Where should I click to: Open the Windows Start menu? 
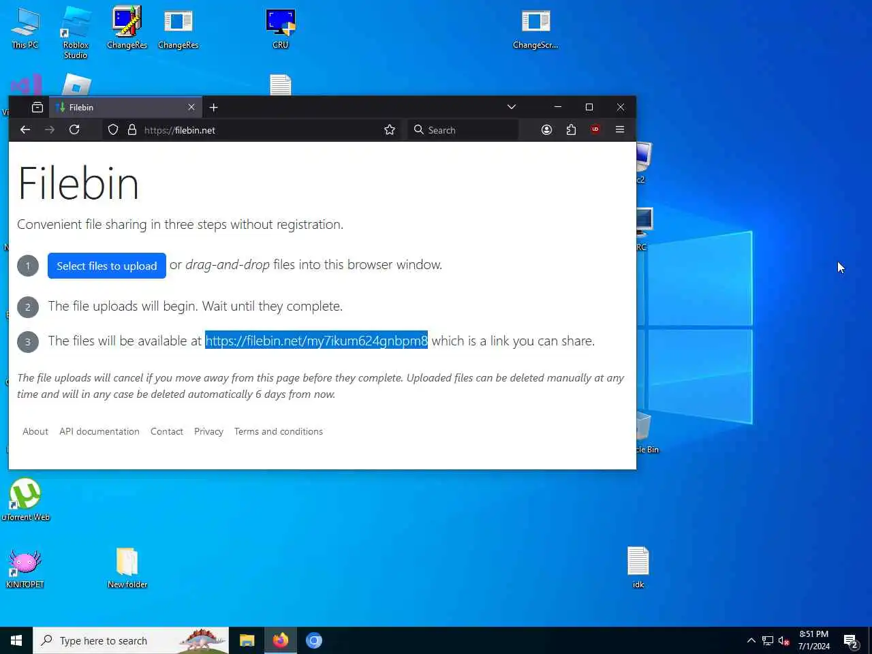tap(16, 640)
